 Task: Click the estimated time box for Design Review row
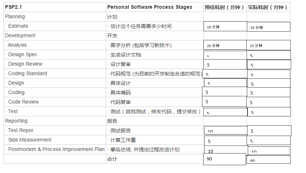pos(225,64)
